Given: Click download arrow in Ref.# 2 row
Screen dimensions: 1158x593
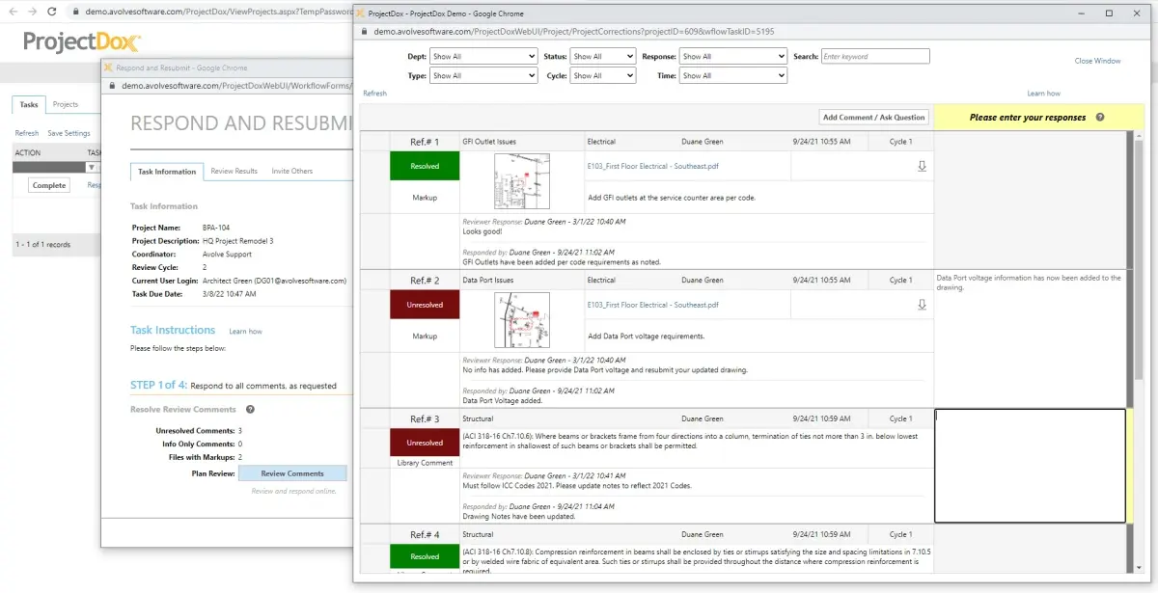Looking at the screenshot, I should [922, 305].
